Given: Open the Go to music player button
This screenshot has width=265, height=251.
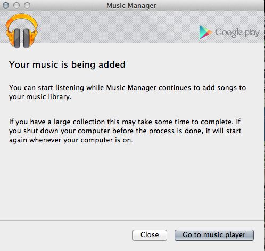Looking at the screenshot, I should 214,235.
